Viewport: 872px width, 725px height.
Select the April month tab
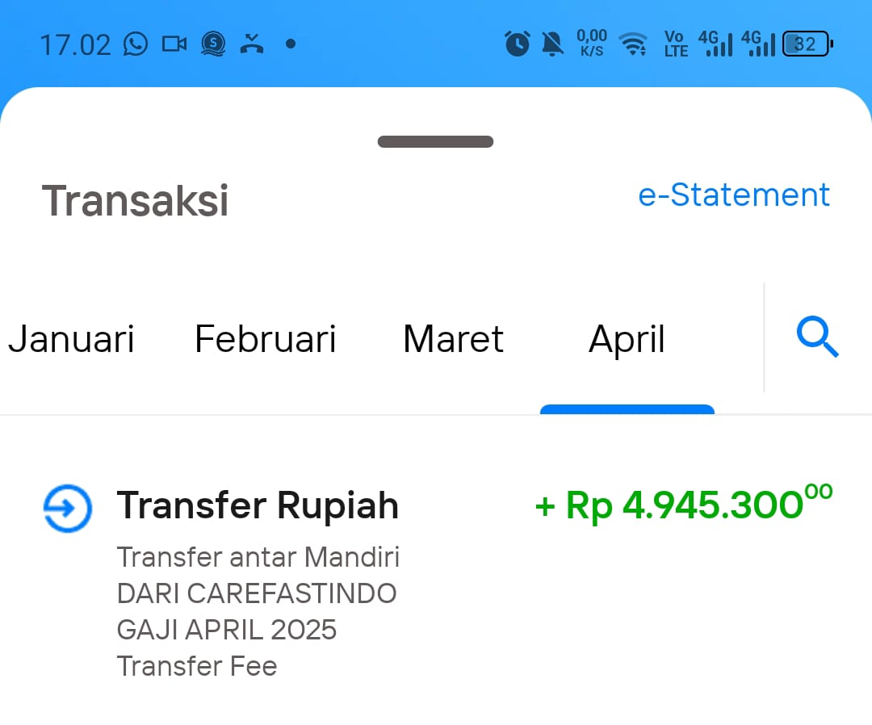coord(627,340)
